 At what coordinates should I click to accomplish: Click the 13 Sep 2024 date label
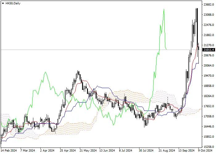coord(187,151)
